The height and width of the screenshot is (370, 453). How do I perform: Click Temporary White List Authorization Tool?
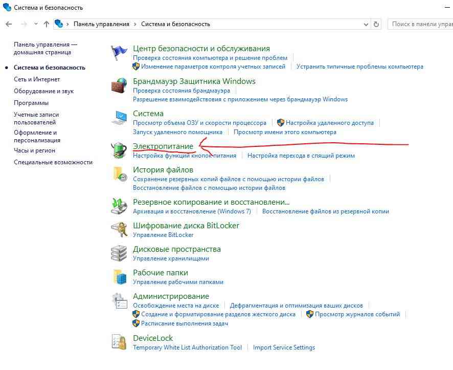click(187, 347)
